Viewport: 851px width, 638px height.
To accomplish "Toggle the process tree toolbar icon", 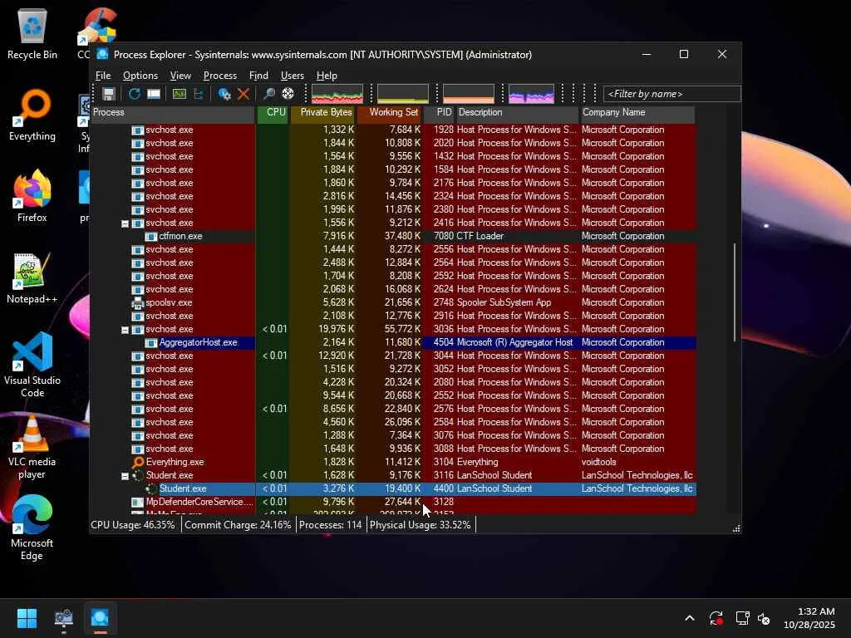I will (198, 94).
